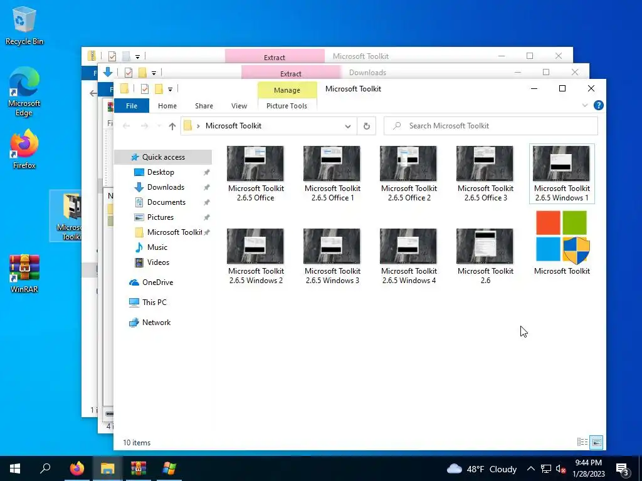Open the File tab in front window

(132, 106)
